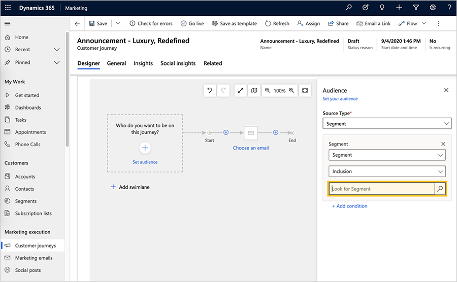The height and width of the screenshot is (282, 457).
Task: Click the Add condition link
Action: coord(350,206)
